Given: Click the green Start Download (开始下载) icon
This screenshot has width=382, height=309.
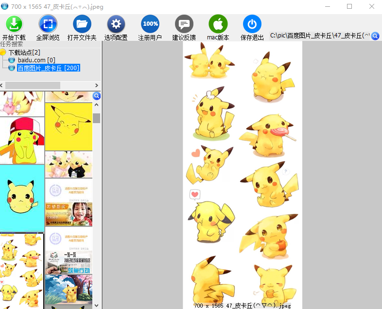Looking at the screenshot, I should [x=14, y=24].
